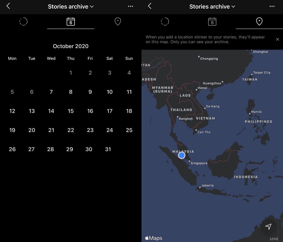Switch to stories ring tab on calendar screen
The image size is (283, 242).
click(x=23, y=22)
